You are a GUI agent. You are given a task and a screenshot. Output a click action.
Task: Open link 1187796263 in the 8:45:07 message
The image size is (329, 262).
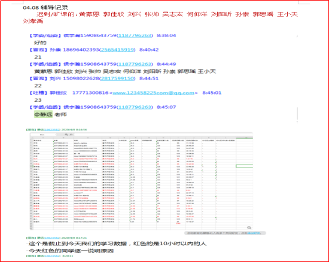(135, 107)
